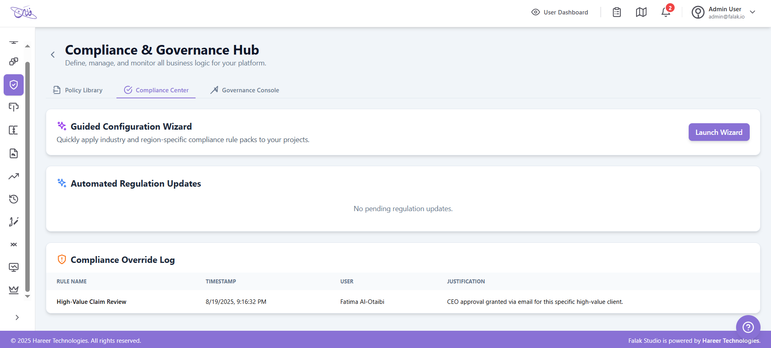Open the notifications bell
Image resolution: width=771 pixels, height=348 pixels.
pos(666,12)
